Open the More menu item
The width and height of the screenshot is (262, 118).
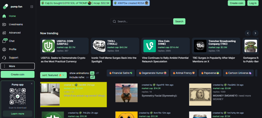18,66
